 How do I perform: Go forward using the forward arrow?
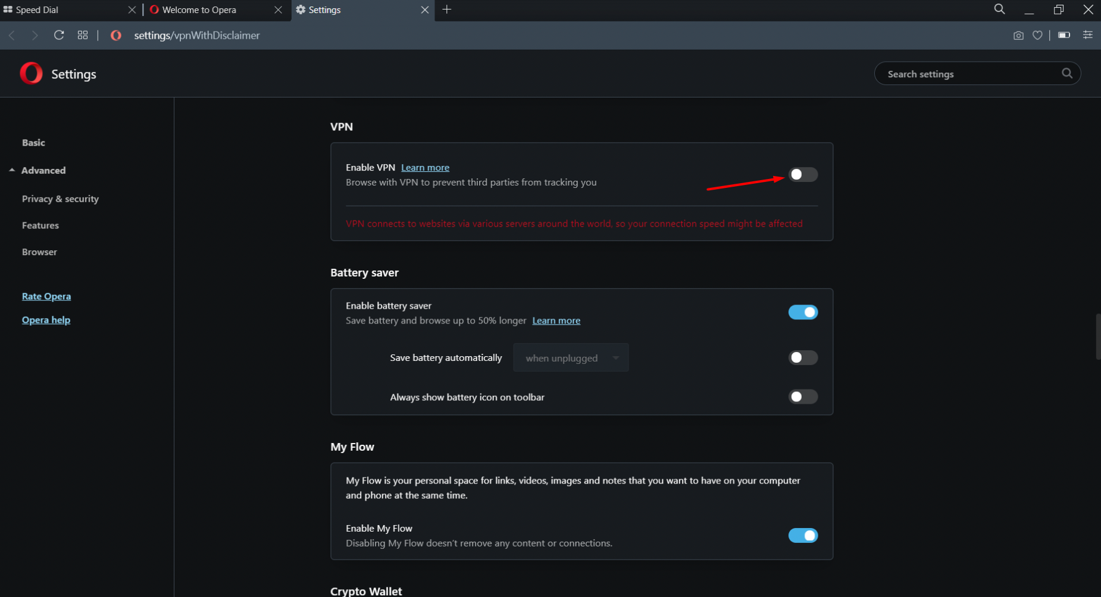pyautogui.click(x=35, y=36)
